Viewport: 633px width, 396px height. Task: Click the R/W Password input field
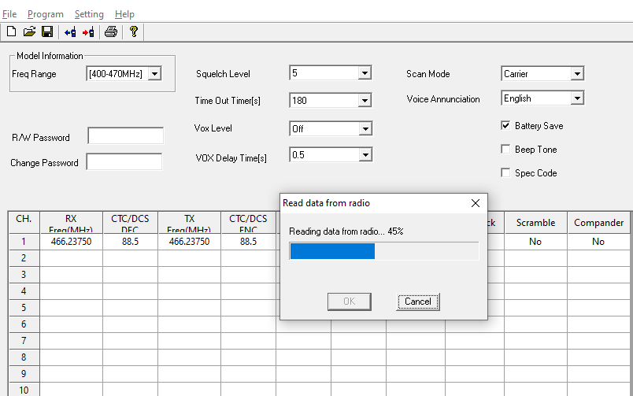point(125,135)
